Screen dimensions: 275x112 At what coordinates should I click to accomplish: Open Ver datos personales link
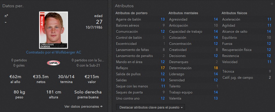tap(82, 107)
